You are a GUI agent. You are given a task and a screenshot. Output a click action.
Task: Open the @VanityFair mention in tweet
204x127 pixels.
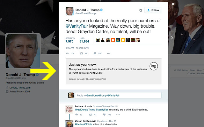pos(76,26)
